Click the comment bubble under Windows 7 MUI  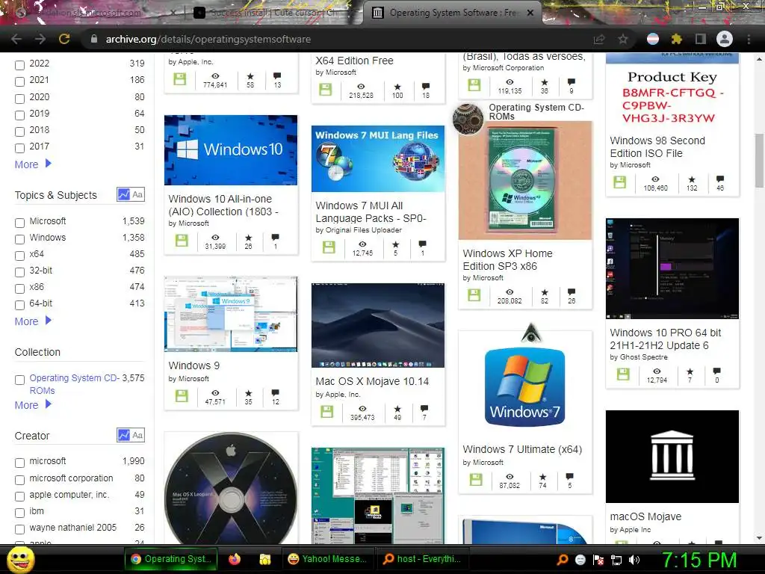point(423,244)
